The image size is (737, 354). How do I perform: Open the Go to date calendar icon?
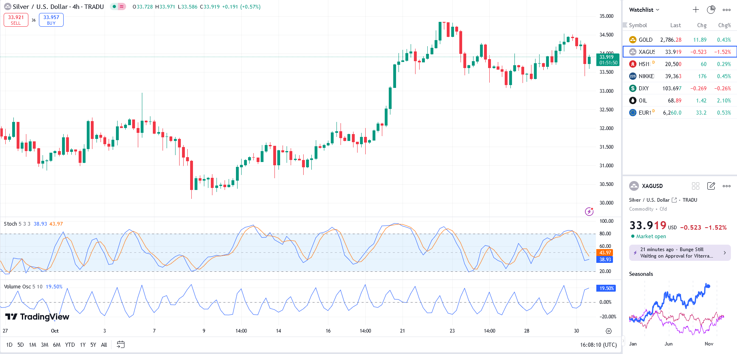click(x=120, y=345)
